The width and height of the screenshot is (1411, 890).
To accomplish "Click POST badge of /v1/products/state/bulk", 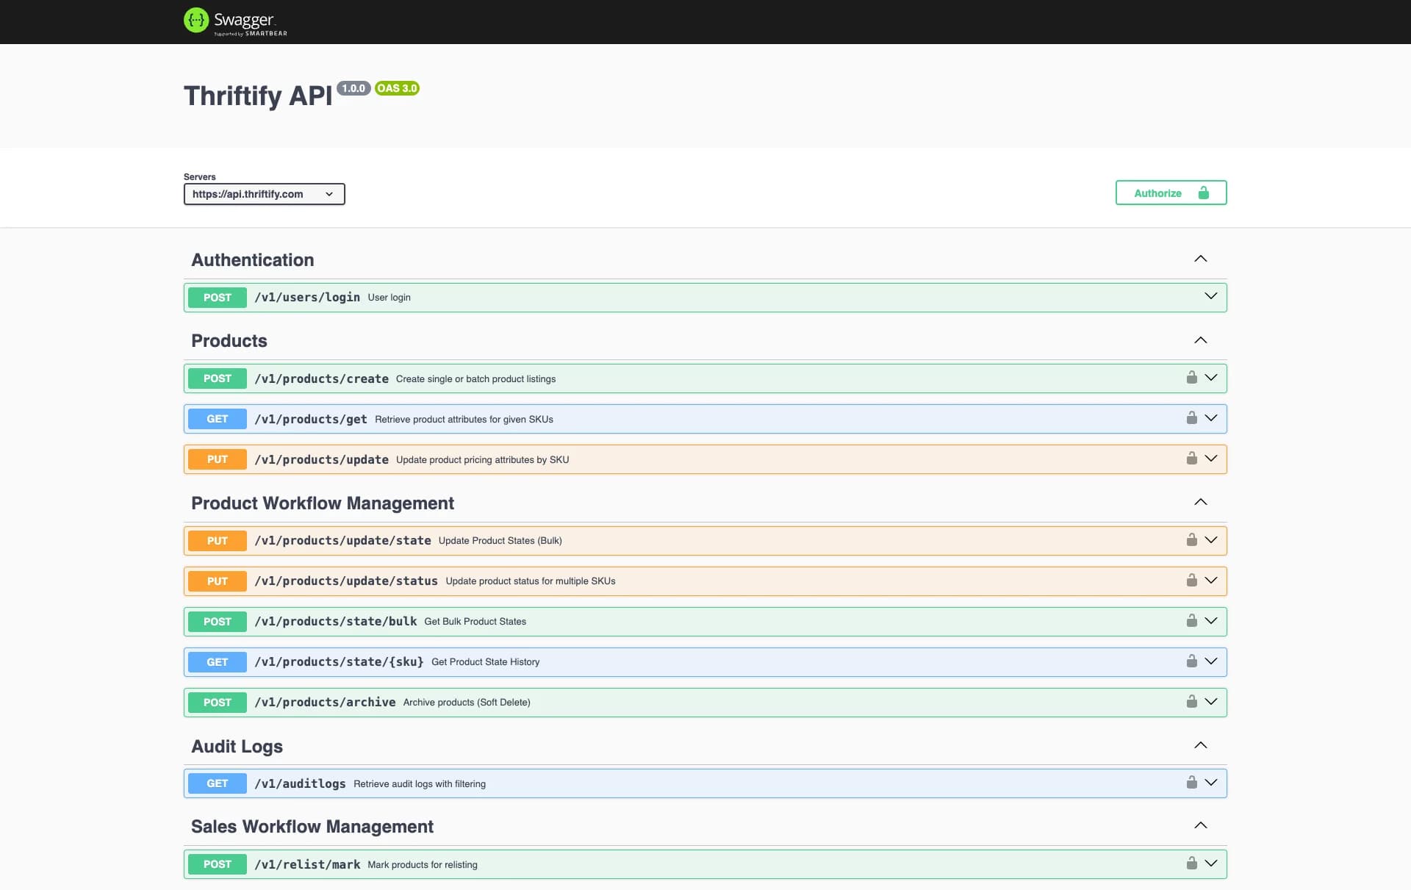I will coord(218,621).
